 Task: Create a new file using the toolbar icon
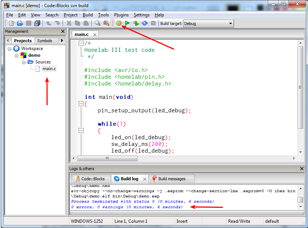pyautogui.click(x=11, y=23)
